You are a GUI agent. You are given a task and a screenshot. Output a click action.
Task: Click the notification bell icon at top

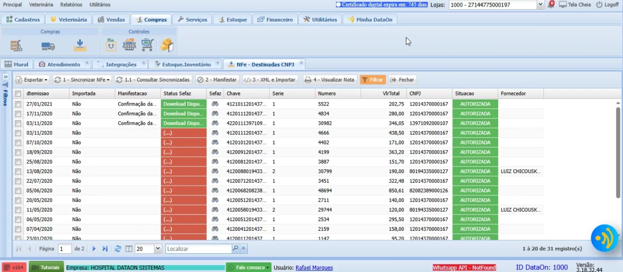551,4
